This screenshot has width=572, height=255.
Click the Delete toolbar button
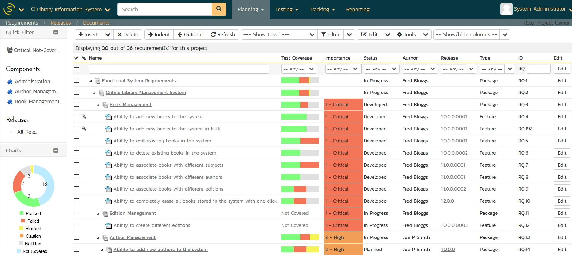128,34
